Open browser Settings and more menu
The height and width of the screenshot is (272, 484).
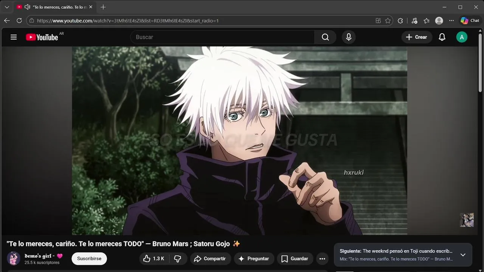tap(451, 21)
